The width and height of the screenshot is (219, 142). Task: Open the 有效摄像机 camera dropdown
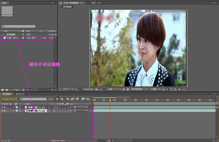click(139, 89)
